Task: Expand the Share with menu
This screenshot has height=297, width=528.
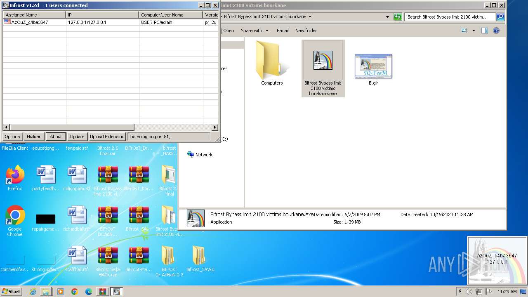Action: point(255,31)
